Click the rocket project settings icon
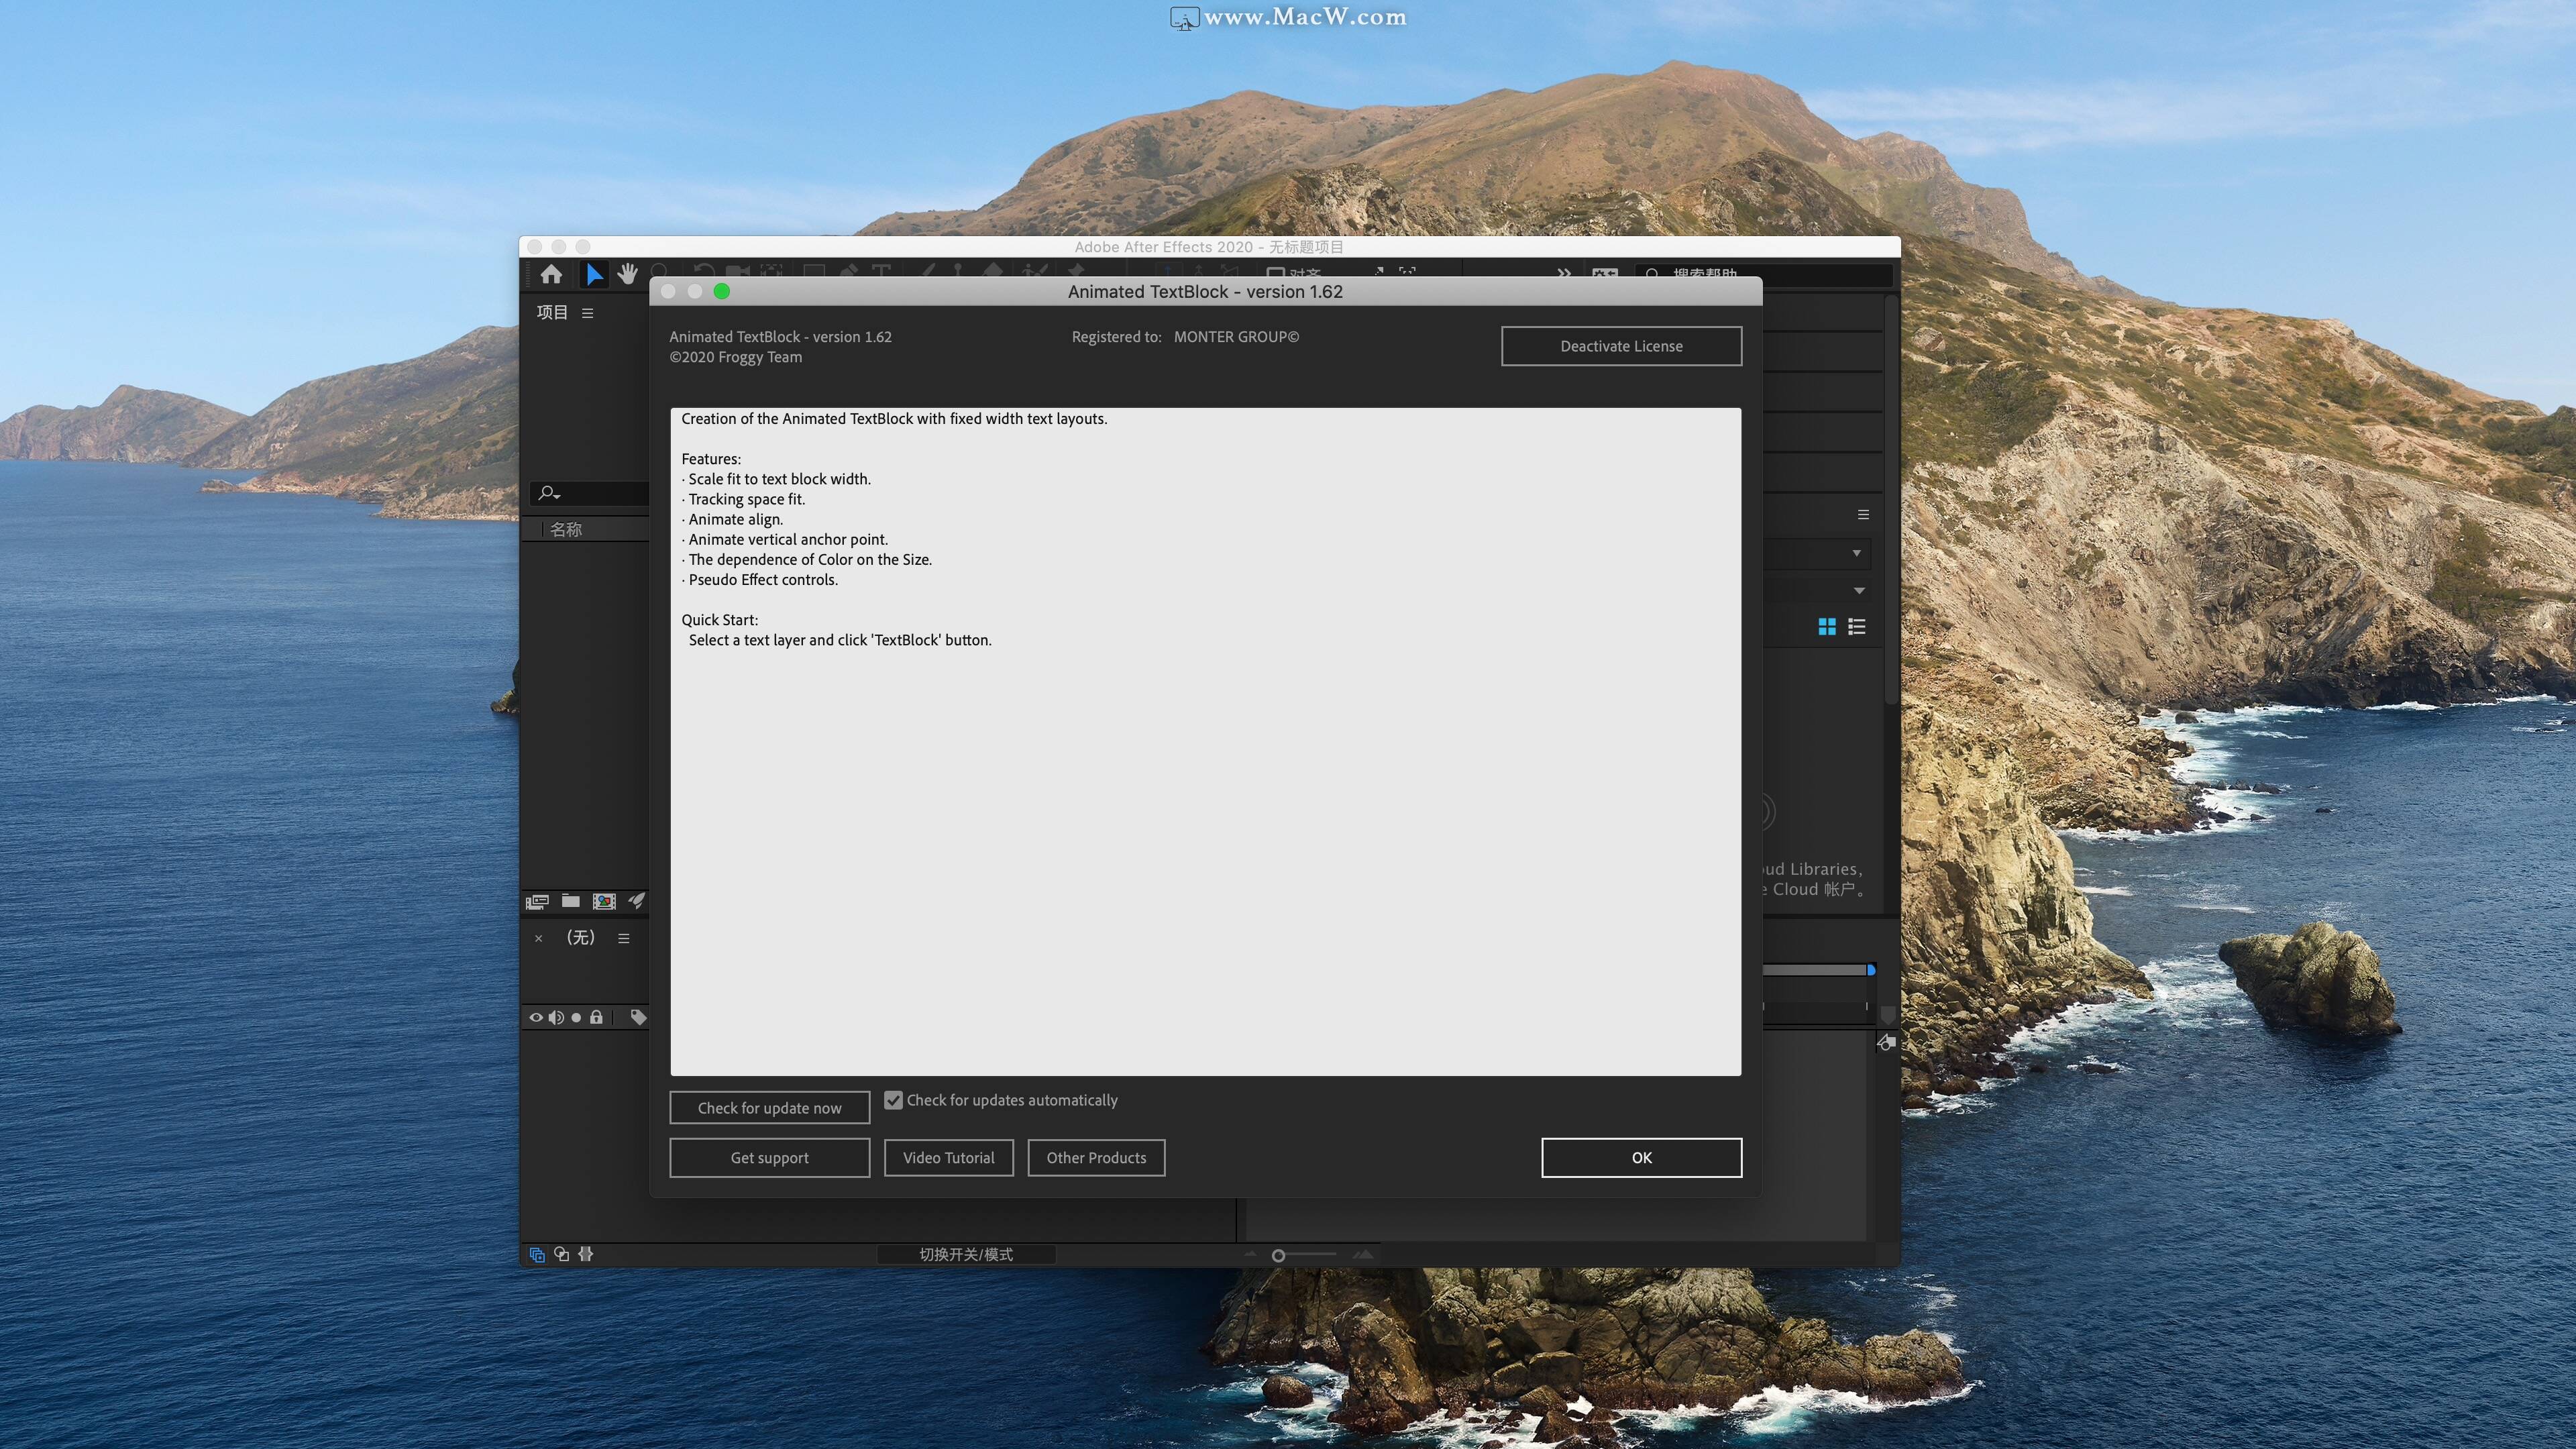 pos(636,901)
